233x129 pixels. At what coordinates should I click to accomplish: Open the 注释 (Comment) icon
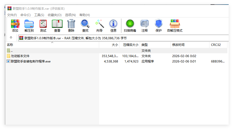[x=144, y=24]
